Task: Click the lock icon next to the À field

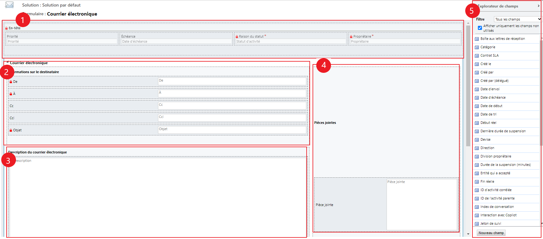Action: click(x=11, y=94)
